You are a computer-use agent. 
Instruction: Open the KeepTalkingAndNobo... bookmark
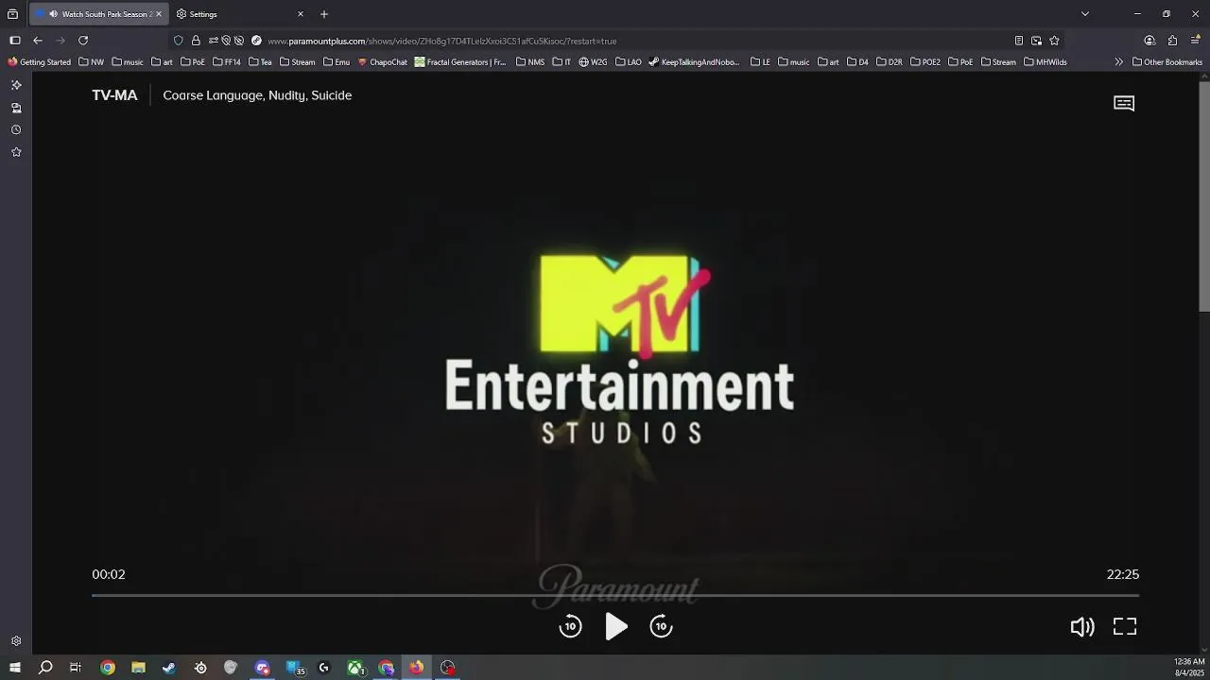(694, 62)
